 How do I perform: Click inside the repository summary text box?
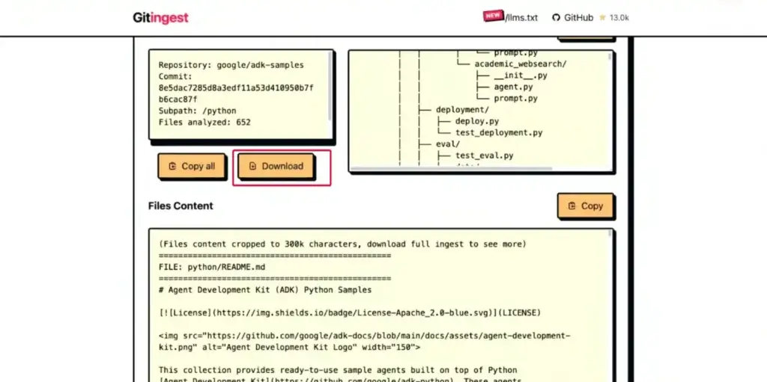(240, 93)
